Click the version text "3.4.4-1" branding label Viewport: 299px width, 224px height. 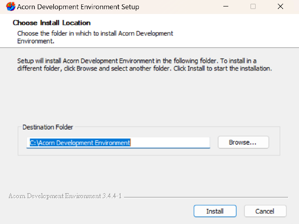coord(112,196)
